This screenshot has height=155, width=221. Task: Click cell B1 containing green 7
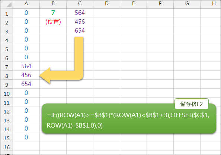(x=53, y=13)
